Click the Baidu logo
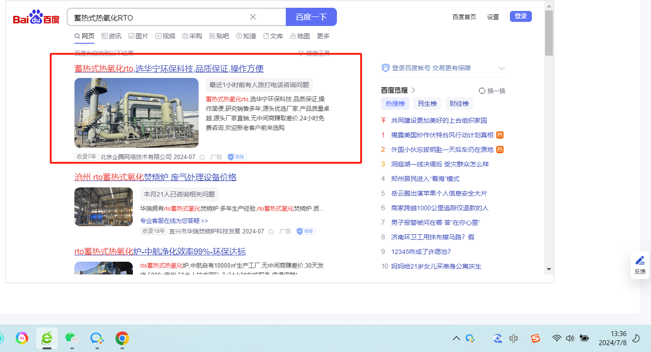 coord(36,17)
